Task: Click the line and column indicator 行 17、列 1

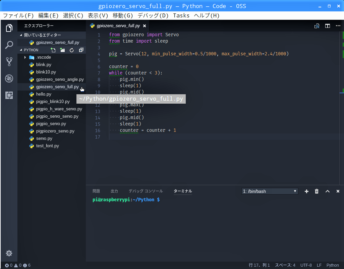Action: (259, 265)
